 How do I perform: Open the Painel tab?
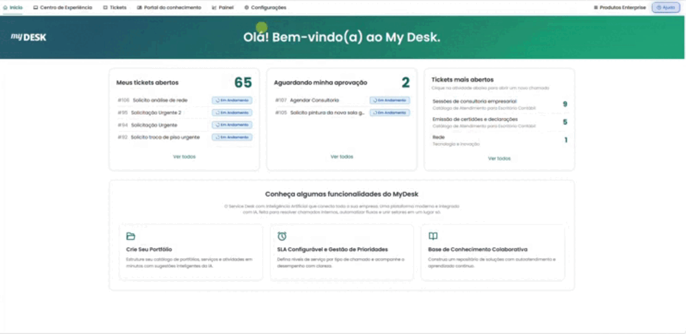pyautogui.click(x=223, y=8)
